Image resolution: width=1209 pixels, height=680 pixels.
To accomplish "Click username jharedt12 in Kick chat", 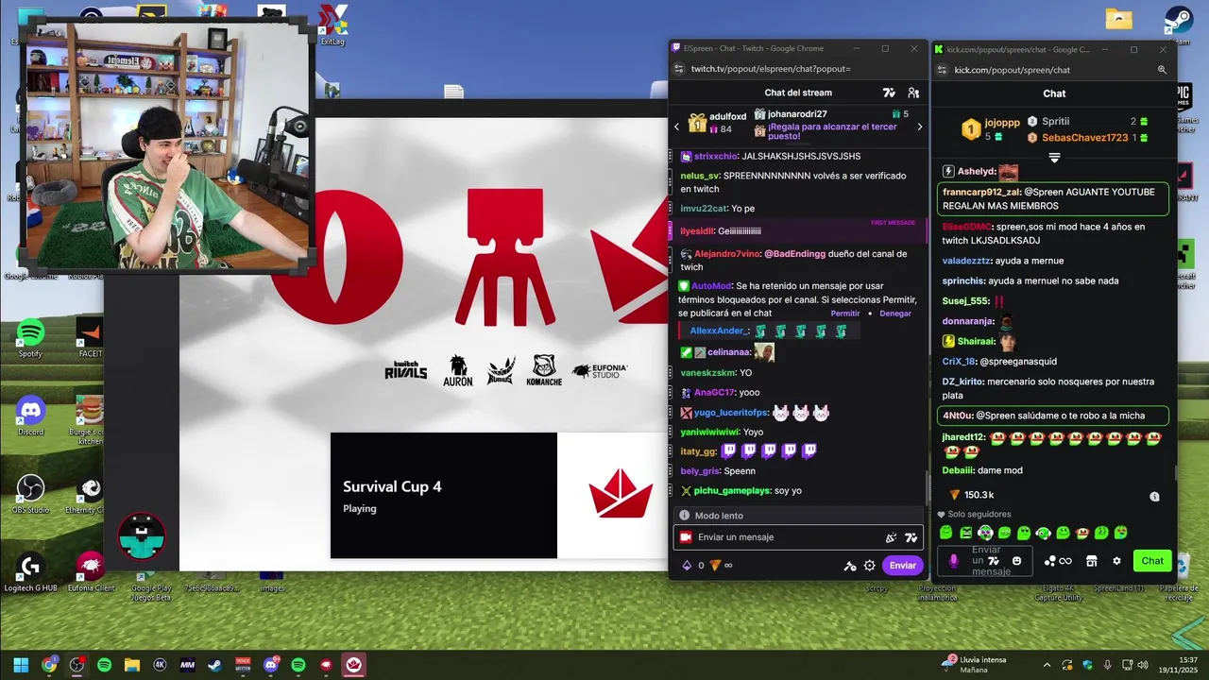I will (963, 438).
